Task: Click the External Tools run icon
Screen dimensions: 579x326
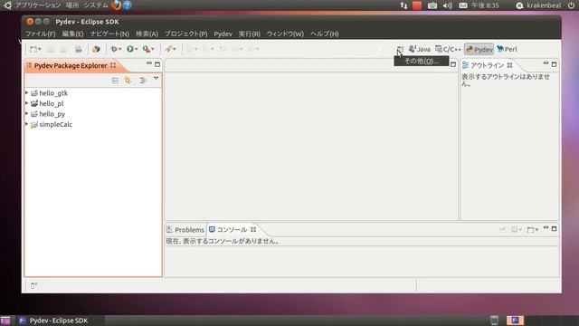Action: (x=147, y=49)
